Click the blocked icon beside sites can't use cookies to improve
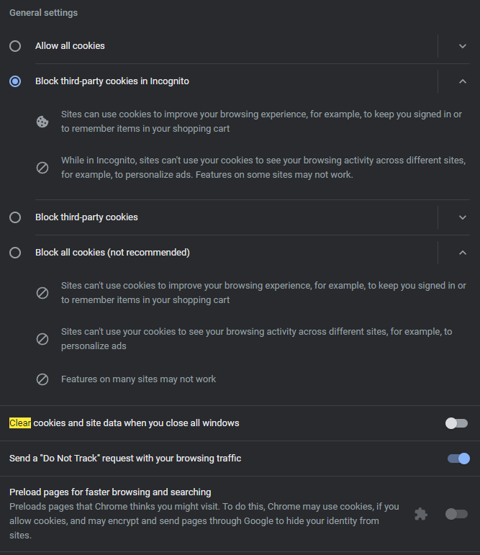The image size is (480, 555). pos(42,293)
